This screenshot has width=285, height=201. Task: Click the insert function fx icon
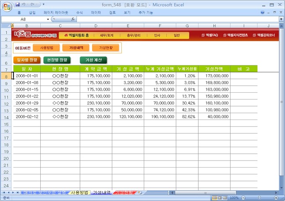[73, 19]
